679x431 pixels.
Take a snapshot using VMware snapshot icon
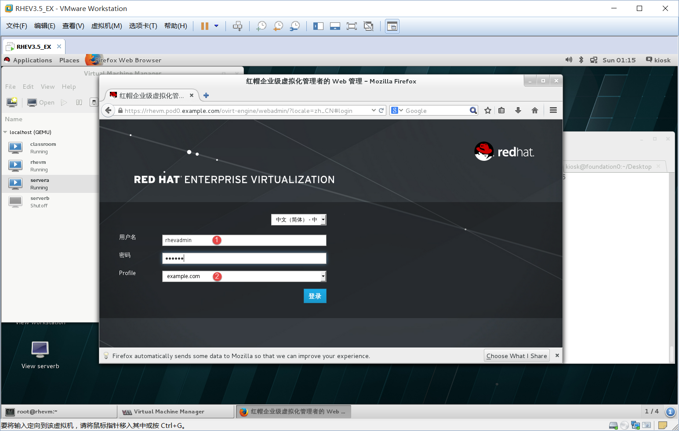tap(261, 26)
